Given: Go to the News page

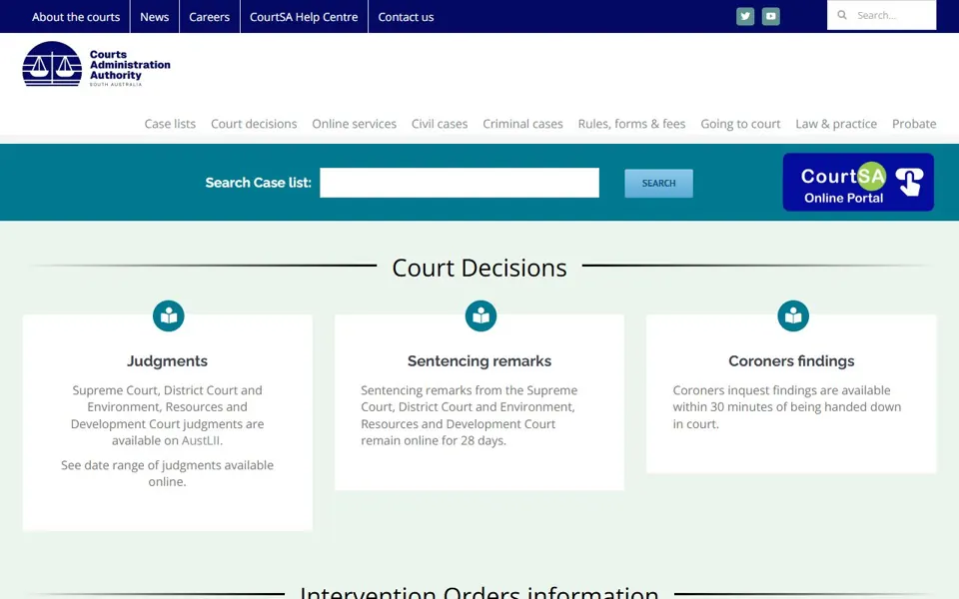Looking at the screenshot, I should pos(154,17).
